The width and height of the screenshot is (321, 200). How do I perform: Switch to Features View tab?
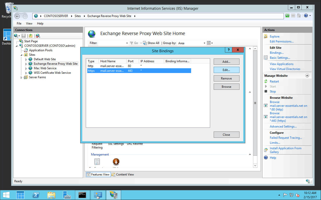point(98,174)
